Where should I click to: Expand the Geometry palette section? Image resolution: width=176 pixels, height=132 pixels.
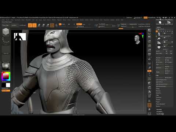pos(159,110)
